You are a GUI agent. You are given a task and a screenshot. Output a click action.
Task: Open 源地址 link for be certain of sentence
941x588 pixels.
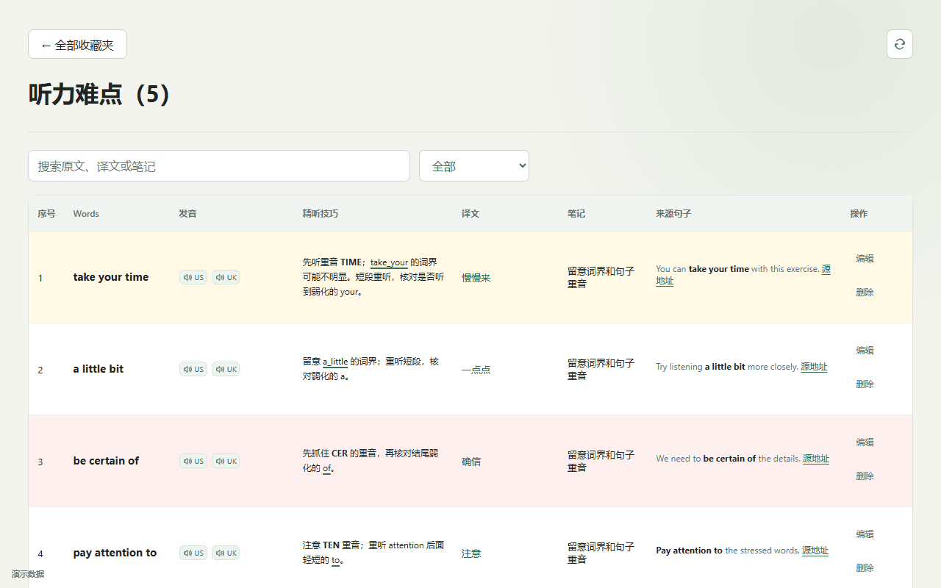(x=816, y=459)
